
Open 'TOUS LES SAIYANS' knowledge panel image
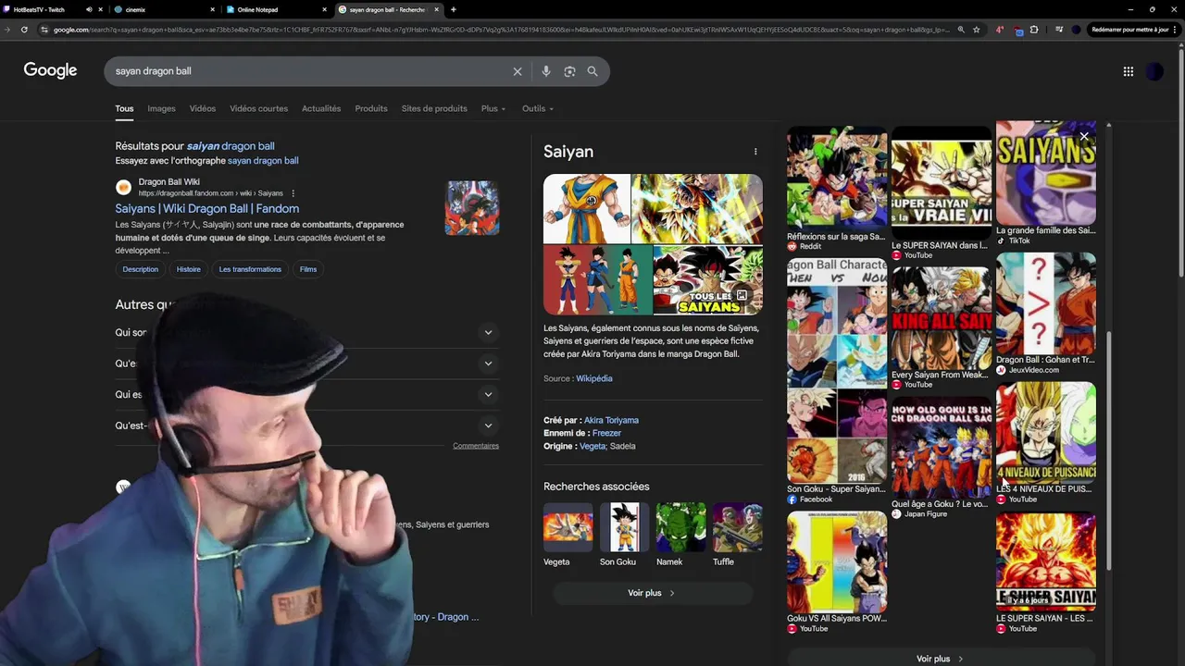(707, 280)
